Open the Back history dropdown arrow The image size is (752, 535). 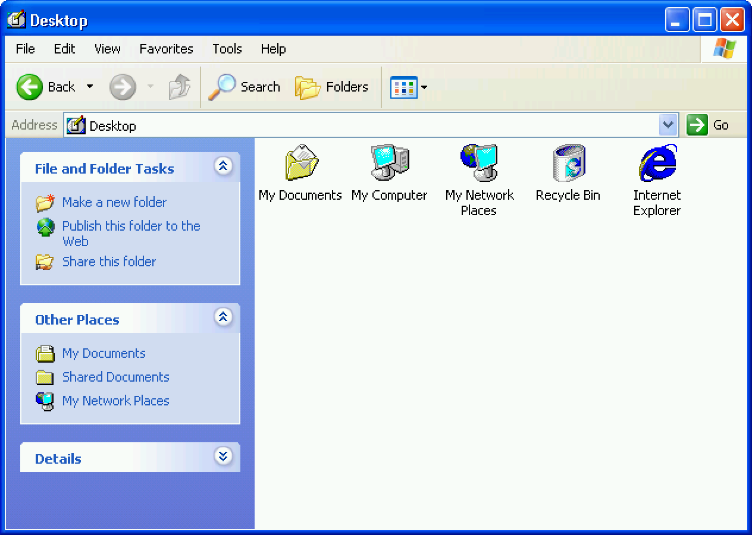coord(90,87)
